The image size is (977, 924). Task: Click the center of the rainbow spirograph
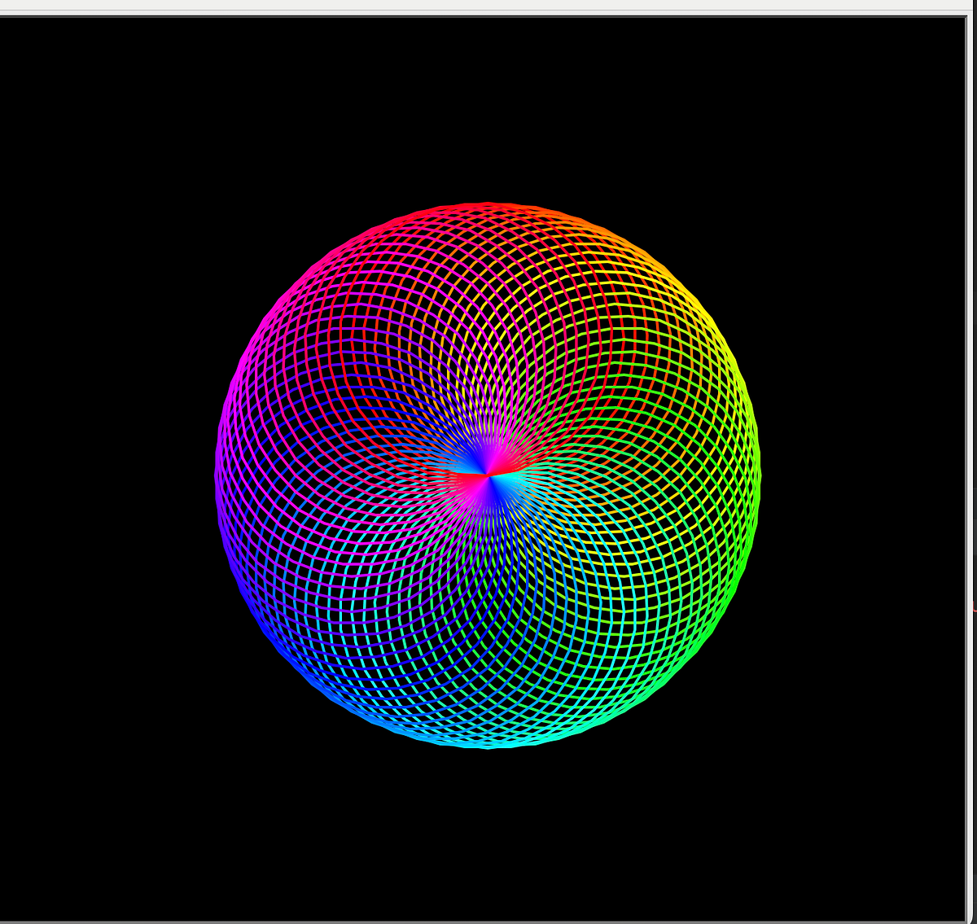click(x=488, y=472)
